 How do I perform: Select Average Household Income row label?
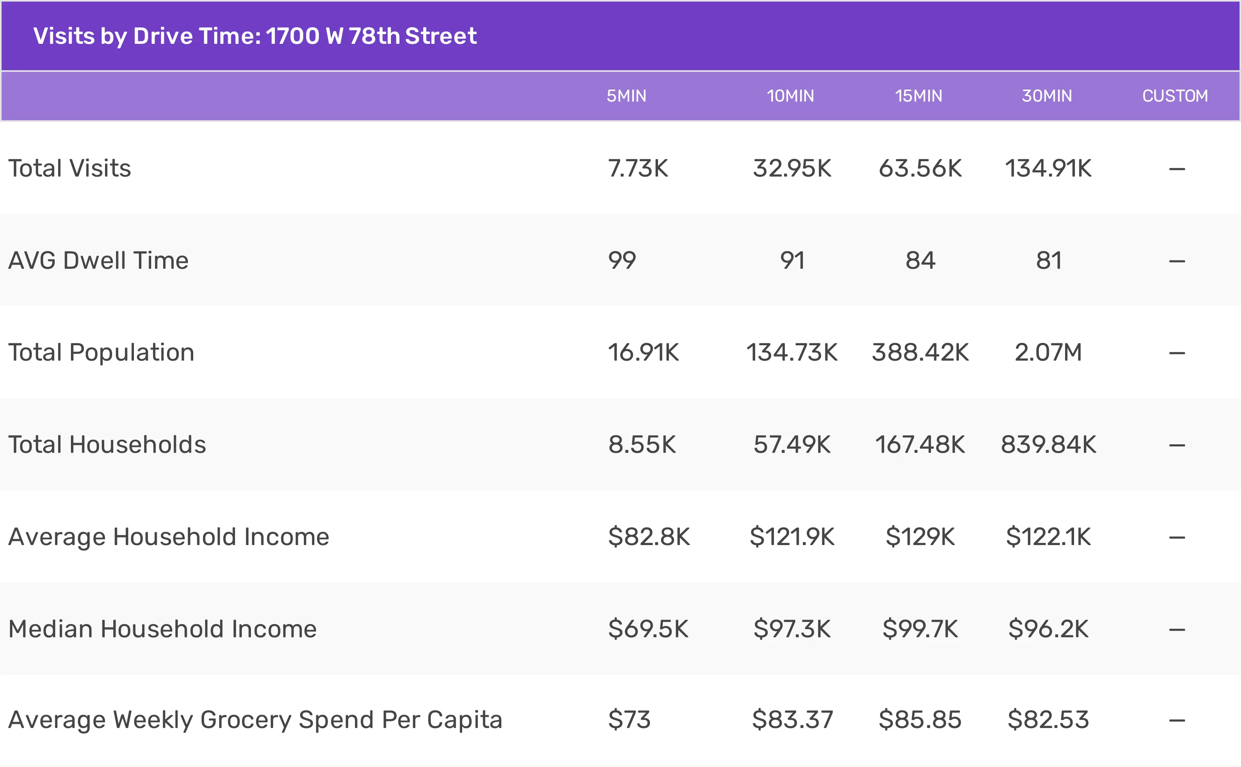click(168, 537)
